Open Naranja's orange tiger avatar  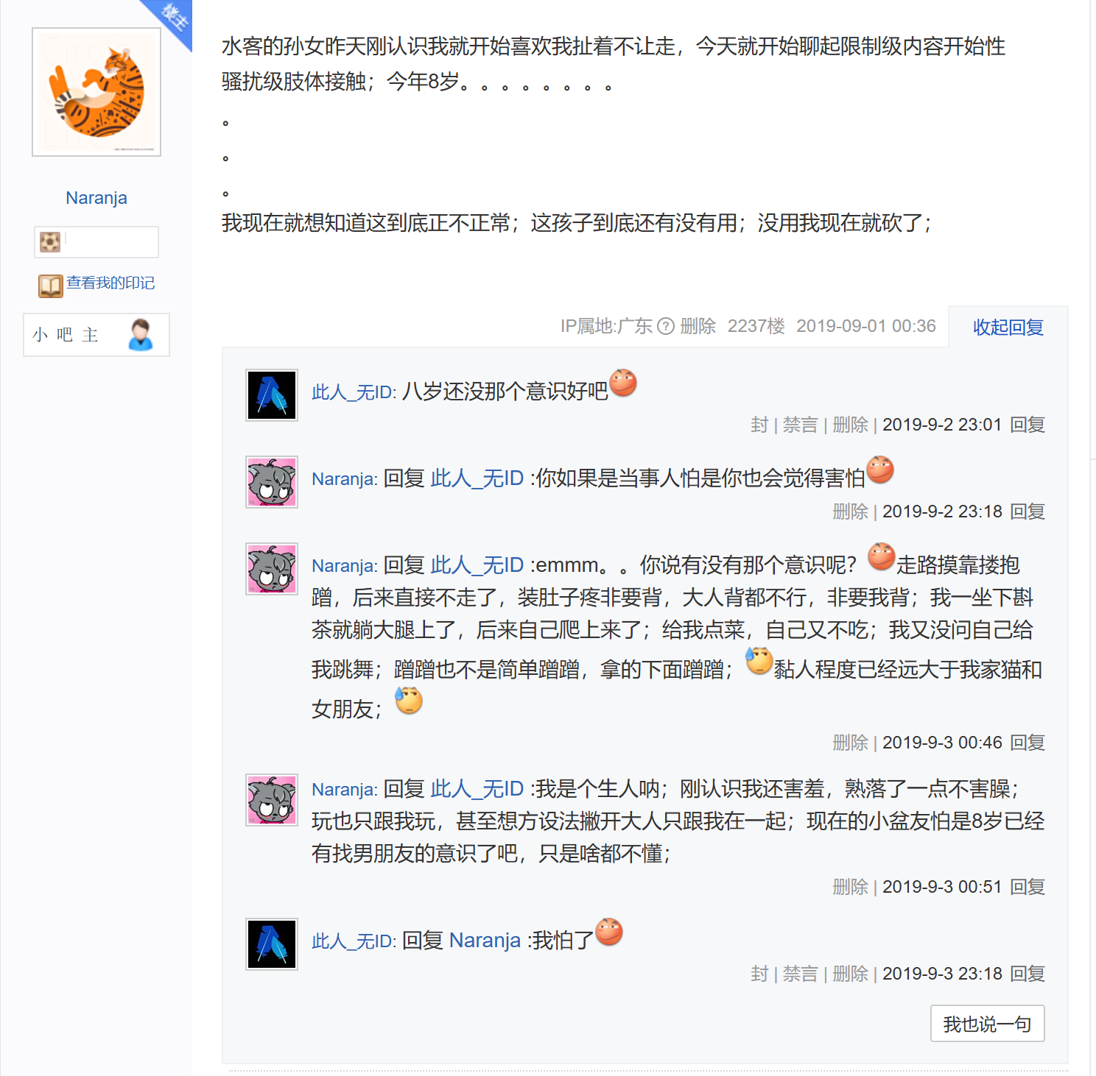96,92
